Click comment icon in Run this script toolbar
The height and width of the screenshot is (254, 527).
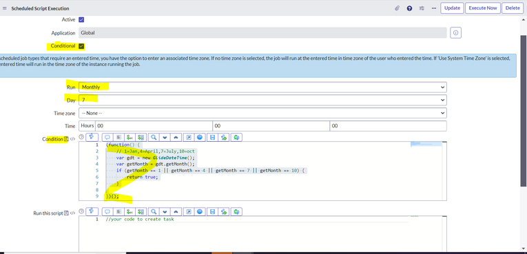[107, 212]
